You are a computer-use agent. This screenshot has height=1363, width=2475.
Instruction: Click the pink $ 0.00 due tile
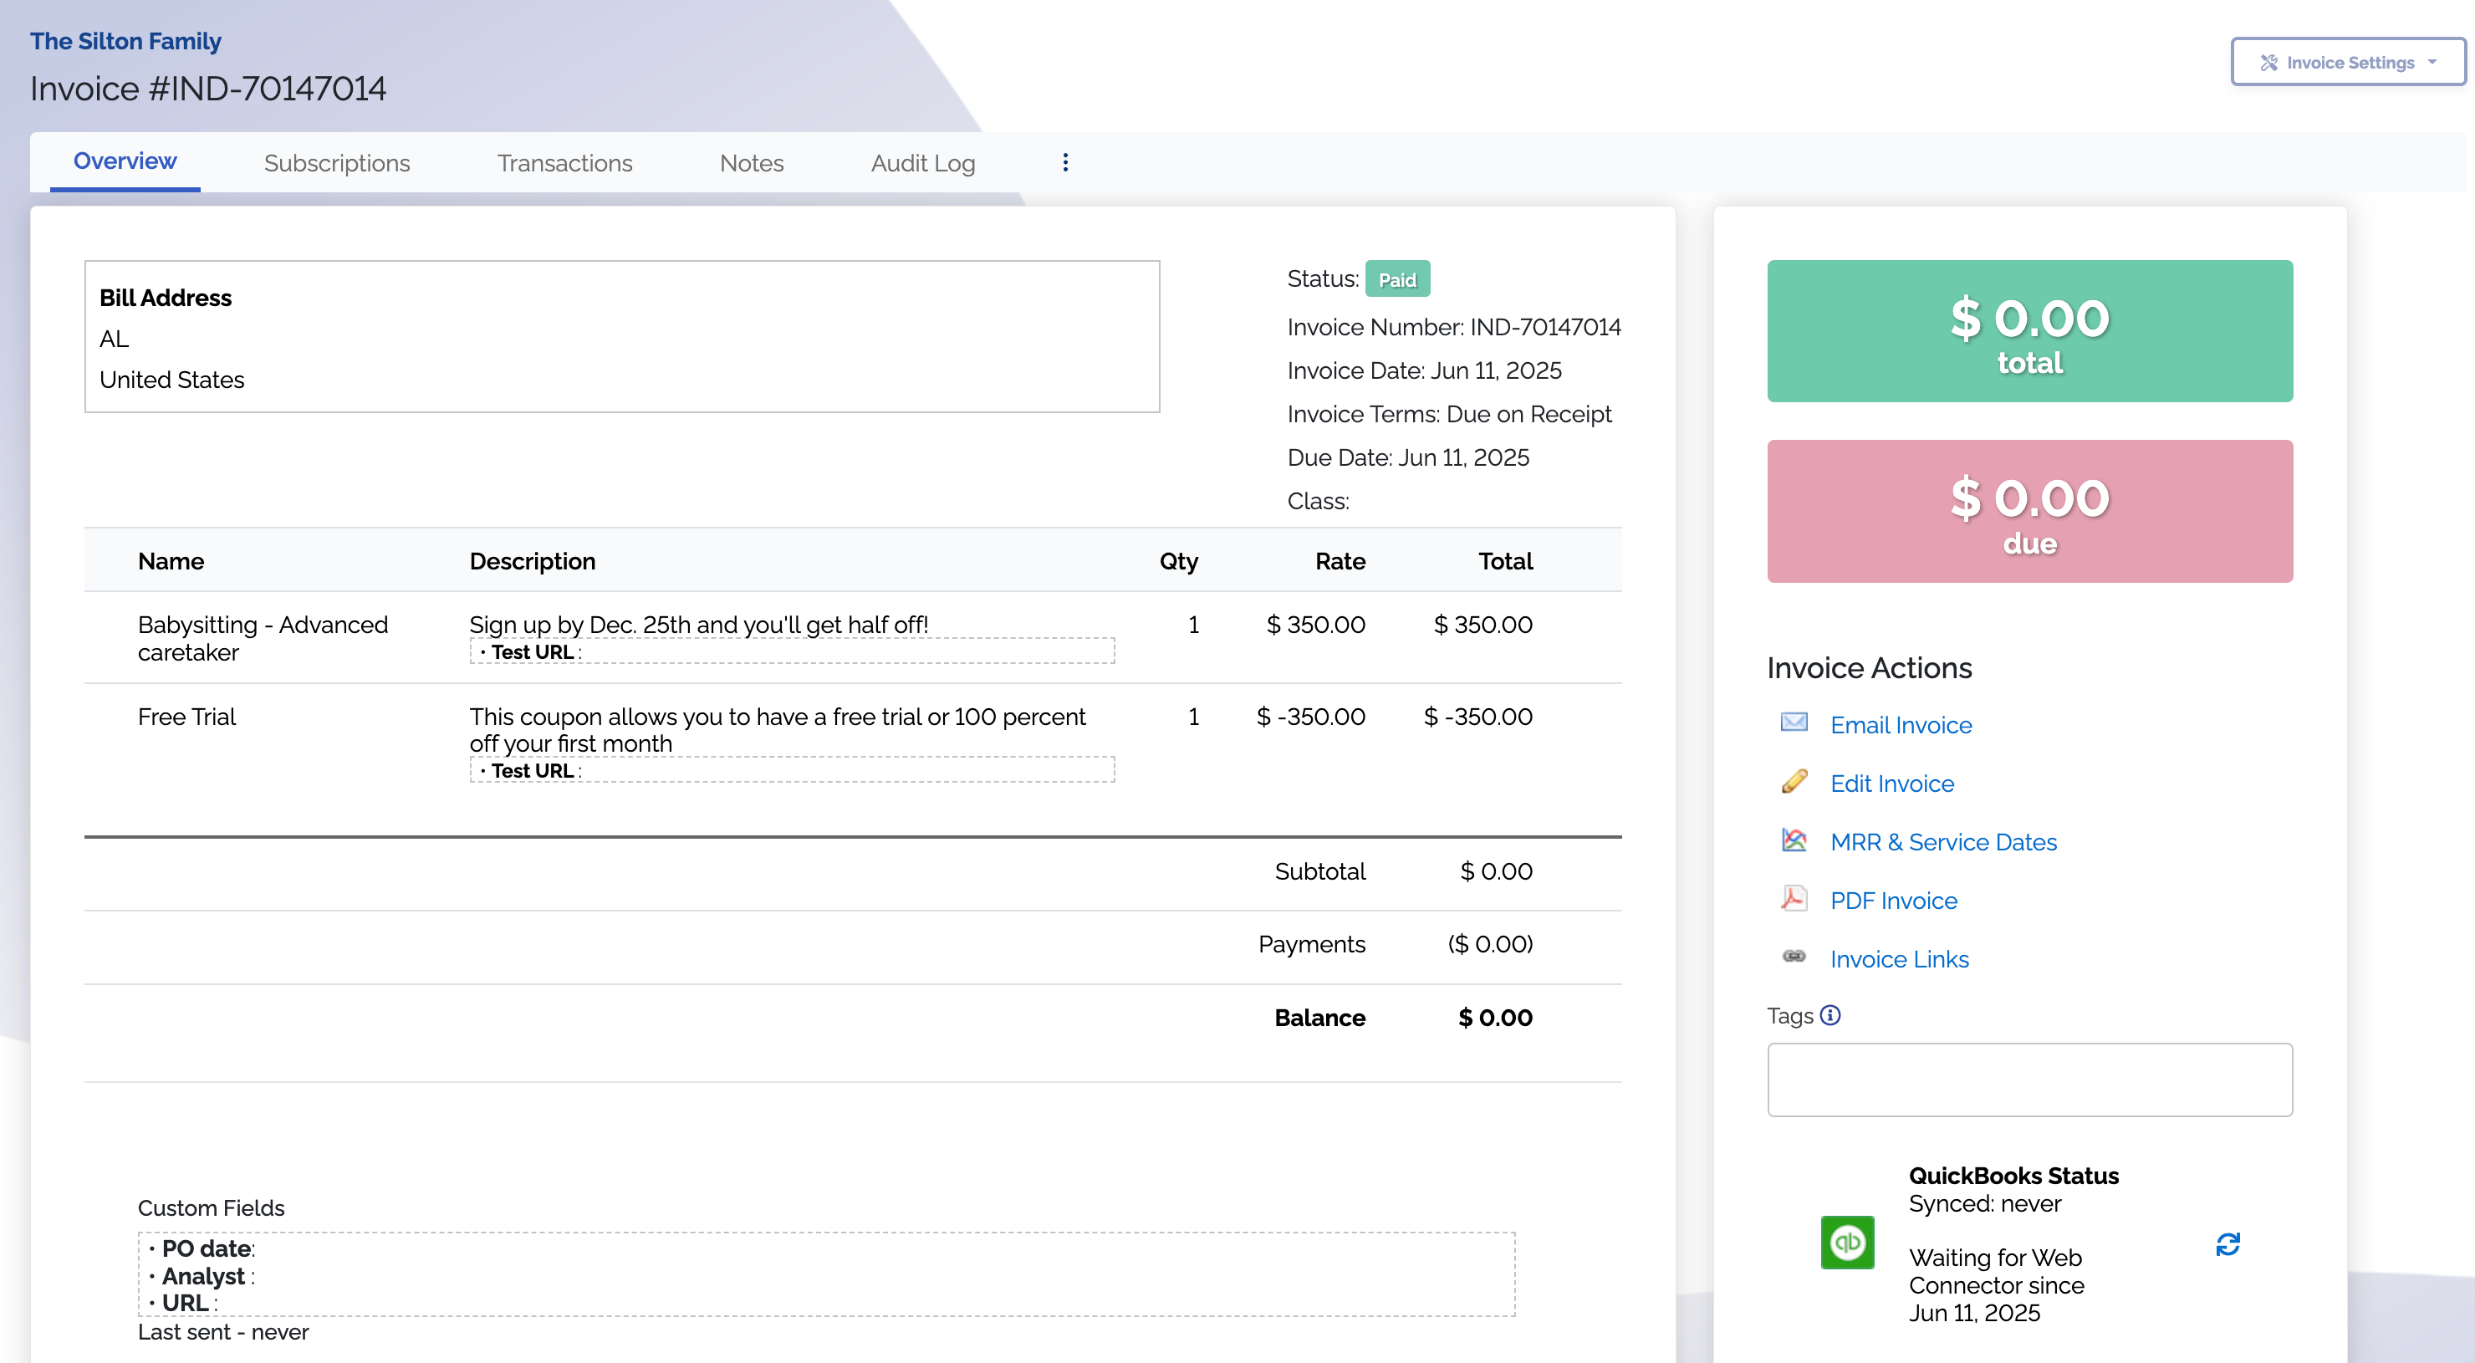pos(2029,511)
